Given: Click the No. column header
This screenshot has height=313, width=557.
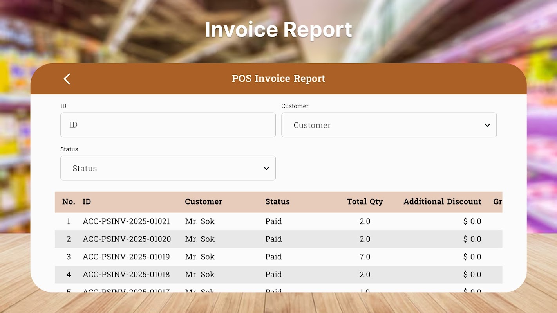Looking at the screenshot, I should coord(69,202).
